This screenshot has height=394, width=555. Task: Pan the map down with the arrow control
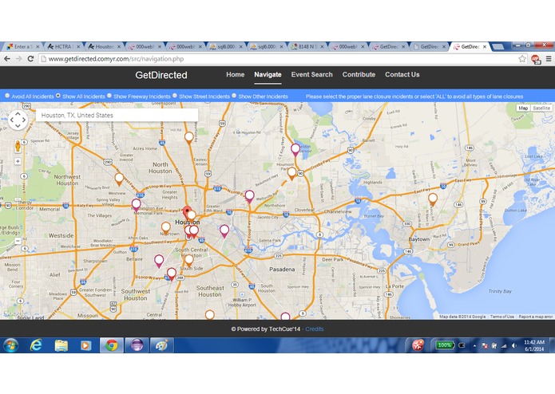click(18, 126)
